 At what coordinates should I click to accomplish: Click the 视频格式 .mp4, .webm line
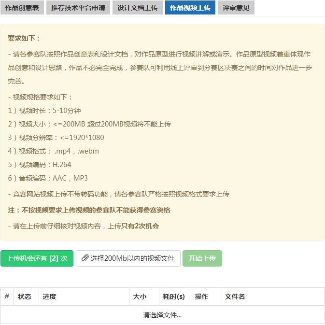pos(53,151)
